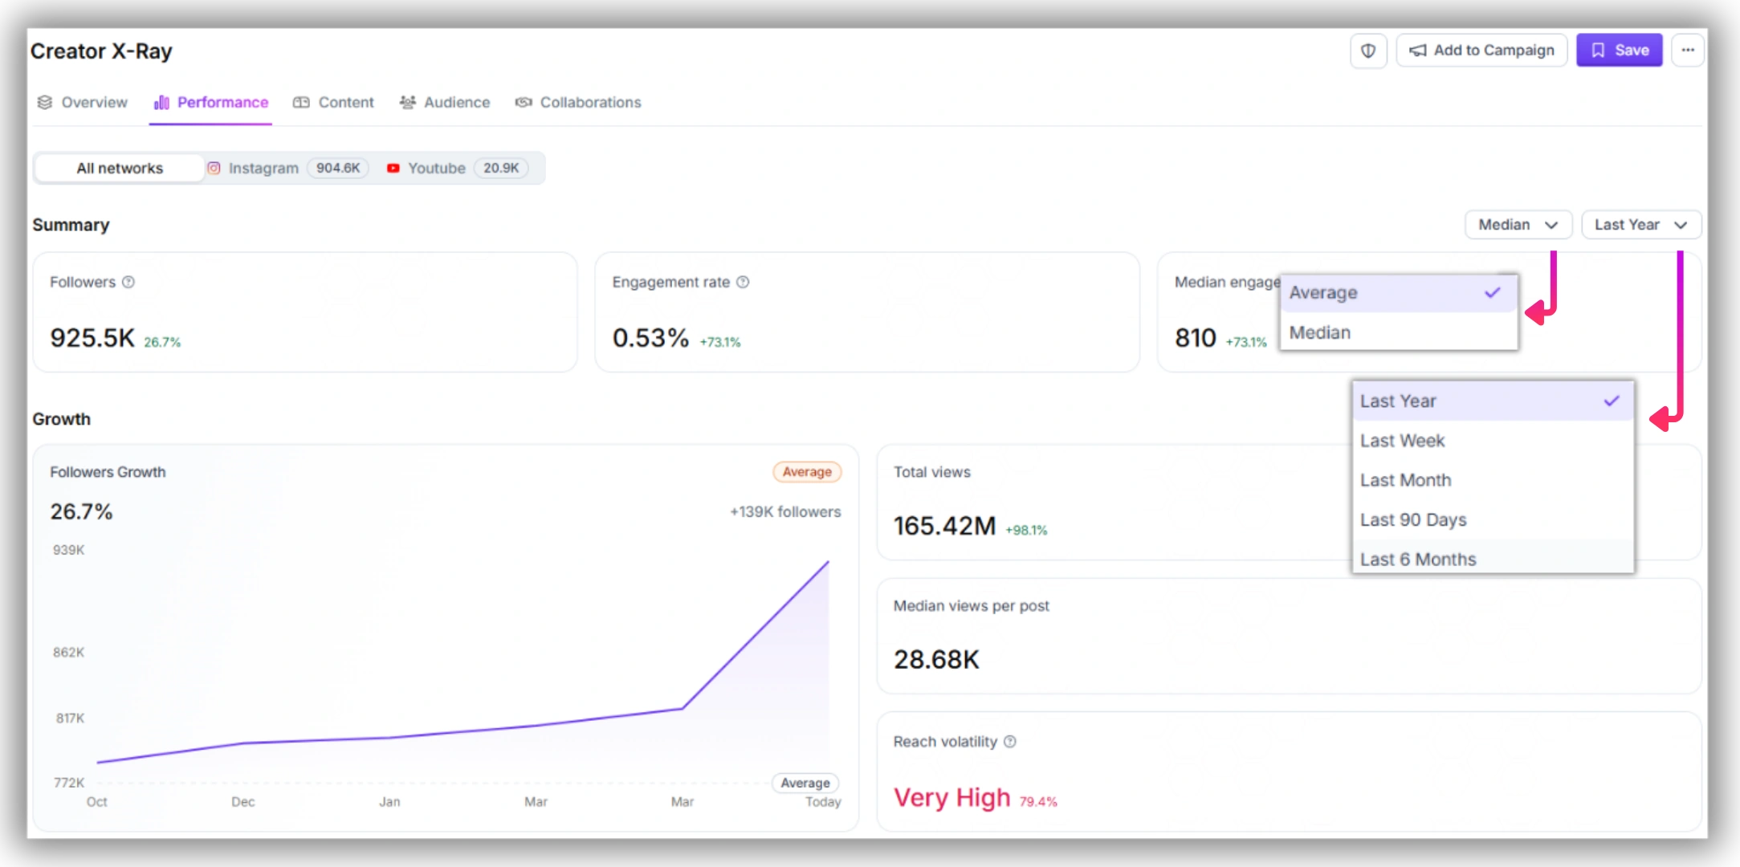Screen dimensions: 1740x867
Task: Click the orange Average badge on Followers Growth
Action: point(807,472)
